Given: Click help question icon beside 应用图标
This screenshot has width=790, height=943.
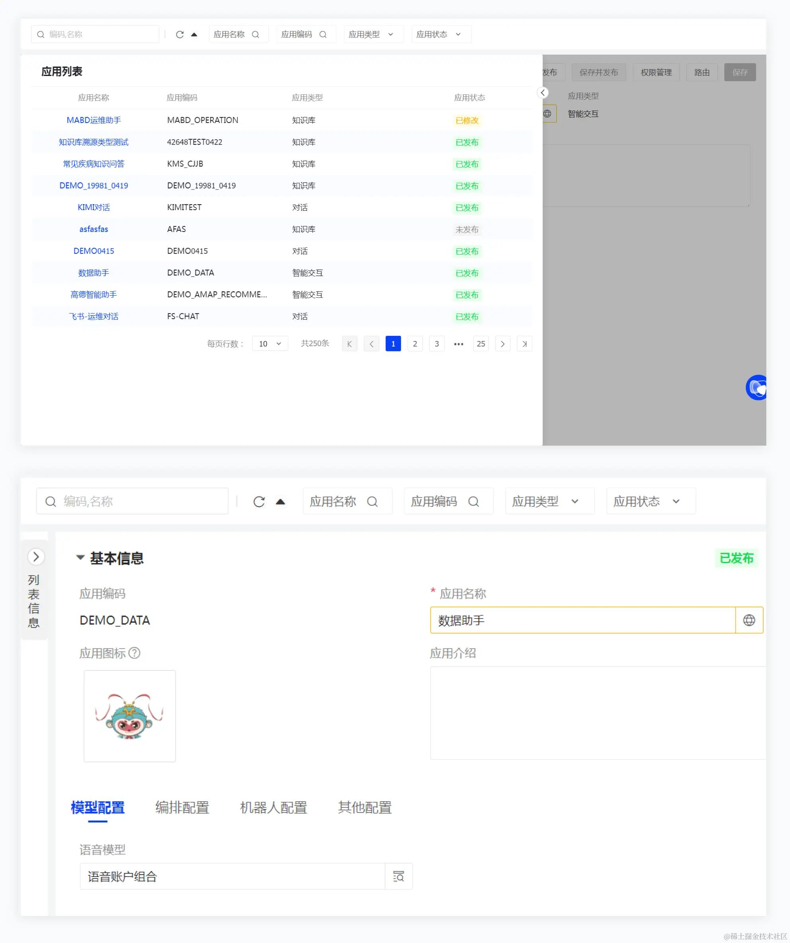Looking at the screenshot, I should point(134,653).
